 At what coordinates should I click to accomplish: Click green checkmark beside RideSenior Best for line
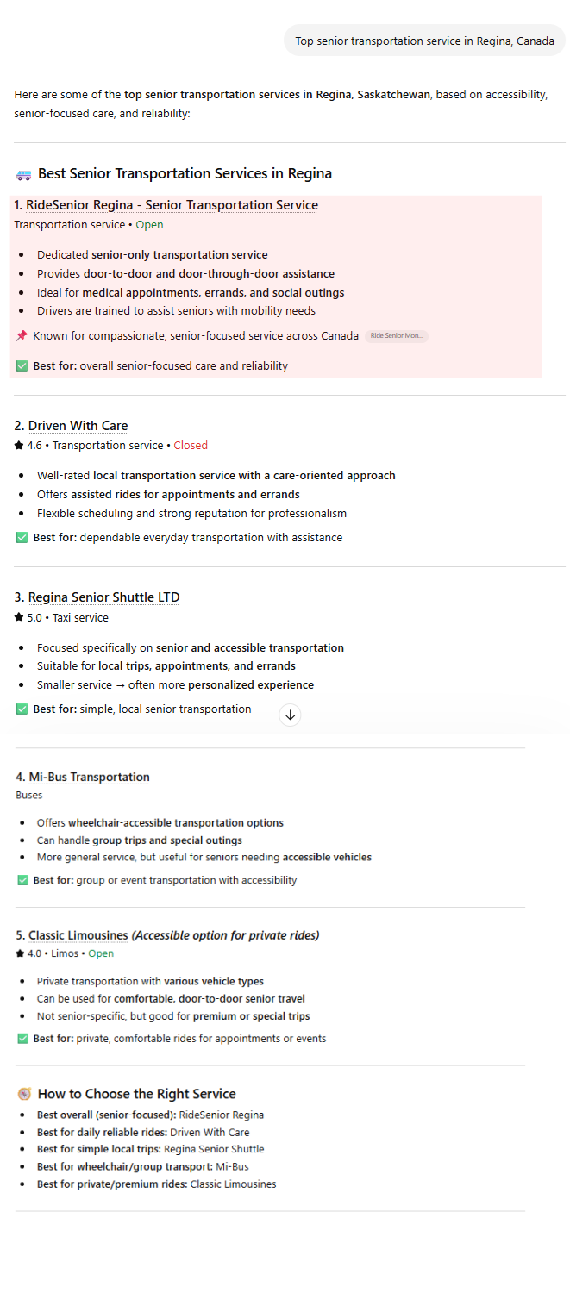coord(22,366)
